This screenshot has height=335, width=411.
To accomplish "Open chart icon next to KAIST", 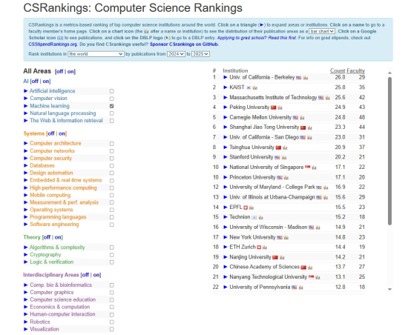I will (x=254, y=87).
